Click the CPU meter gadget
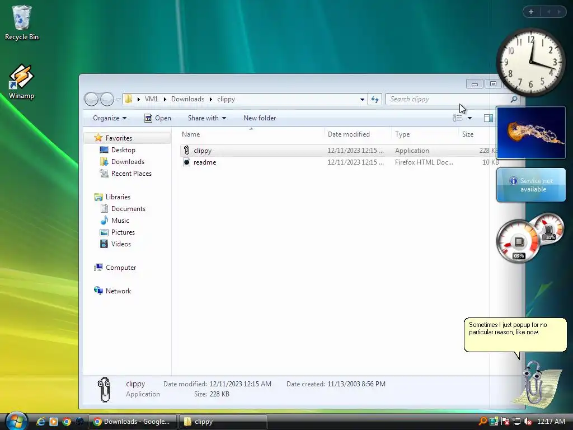573x430 pixels. coord(519,241)
